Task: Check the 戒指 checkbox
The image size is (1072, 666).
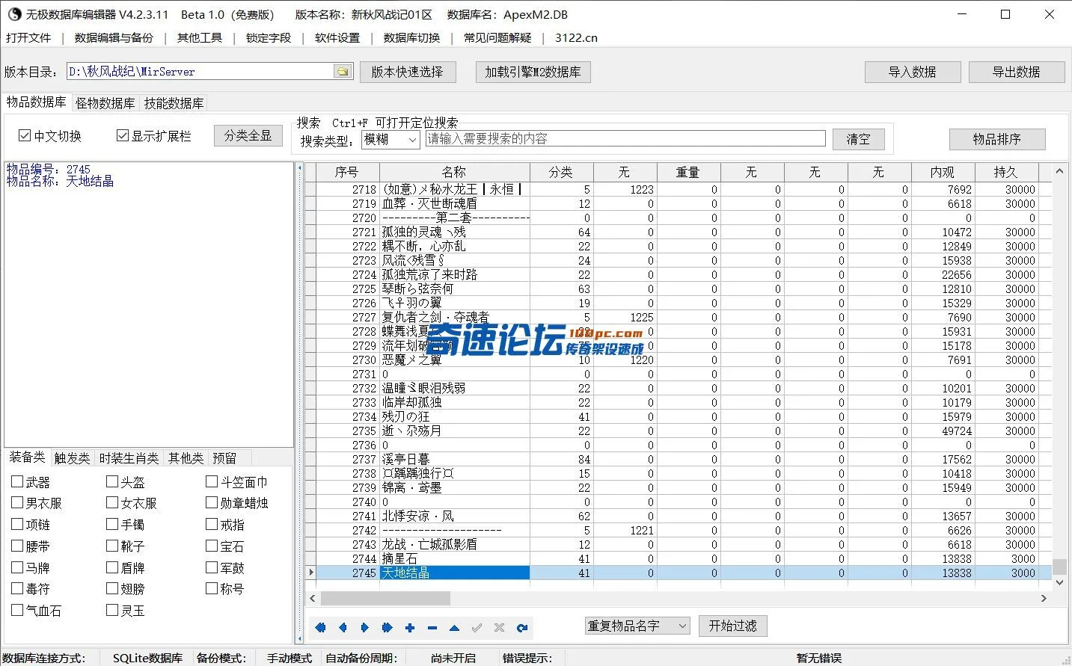Action: coord(212,524)
